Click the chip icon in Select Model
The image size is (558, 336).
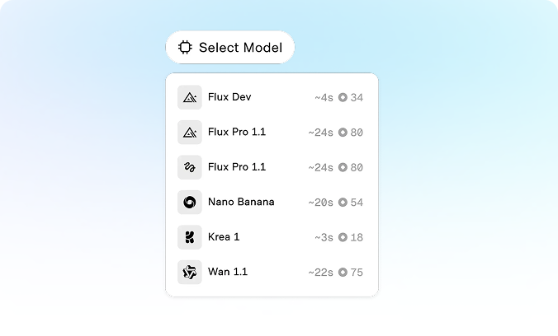coord(185,47)
